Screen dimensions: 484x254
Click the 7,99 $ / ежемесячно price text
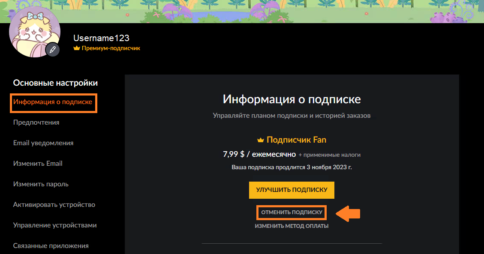pos(259,154)
